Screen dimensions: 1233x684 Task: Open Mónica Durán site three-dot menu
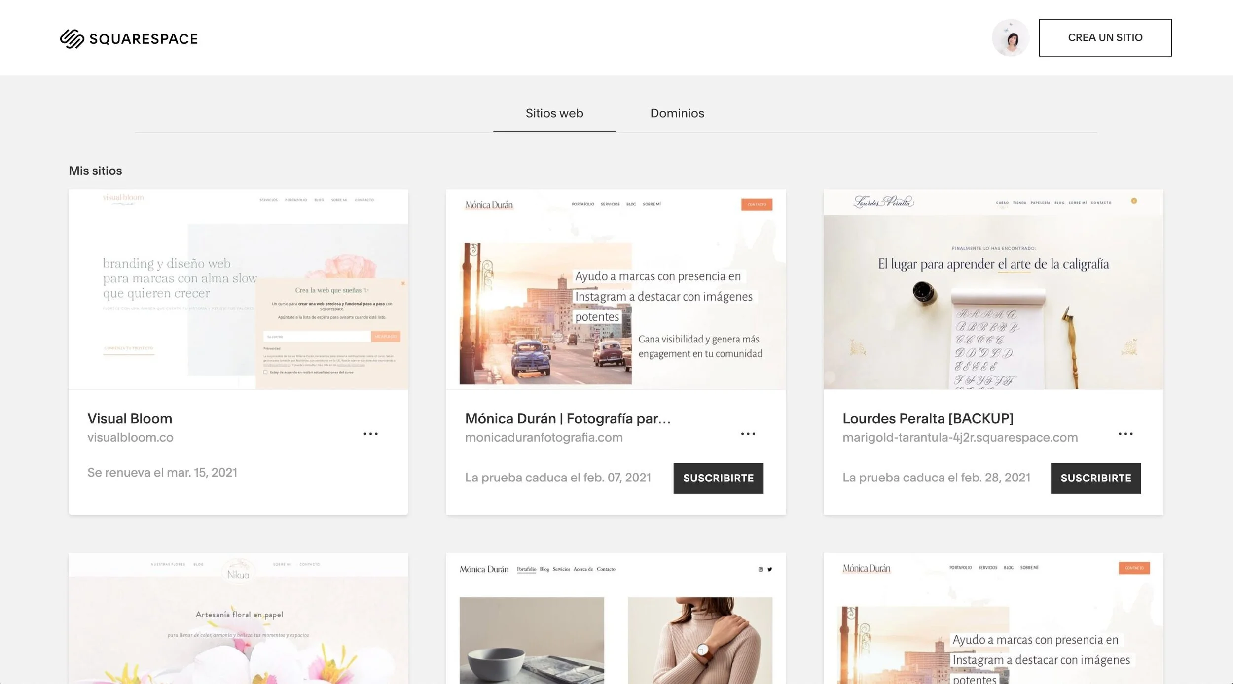(x=748, y=434)
